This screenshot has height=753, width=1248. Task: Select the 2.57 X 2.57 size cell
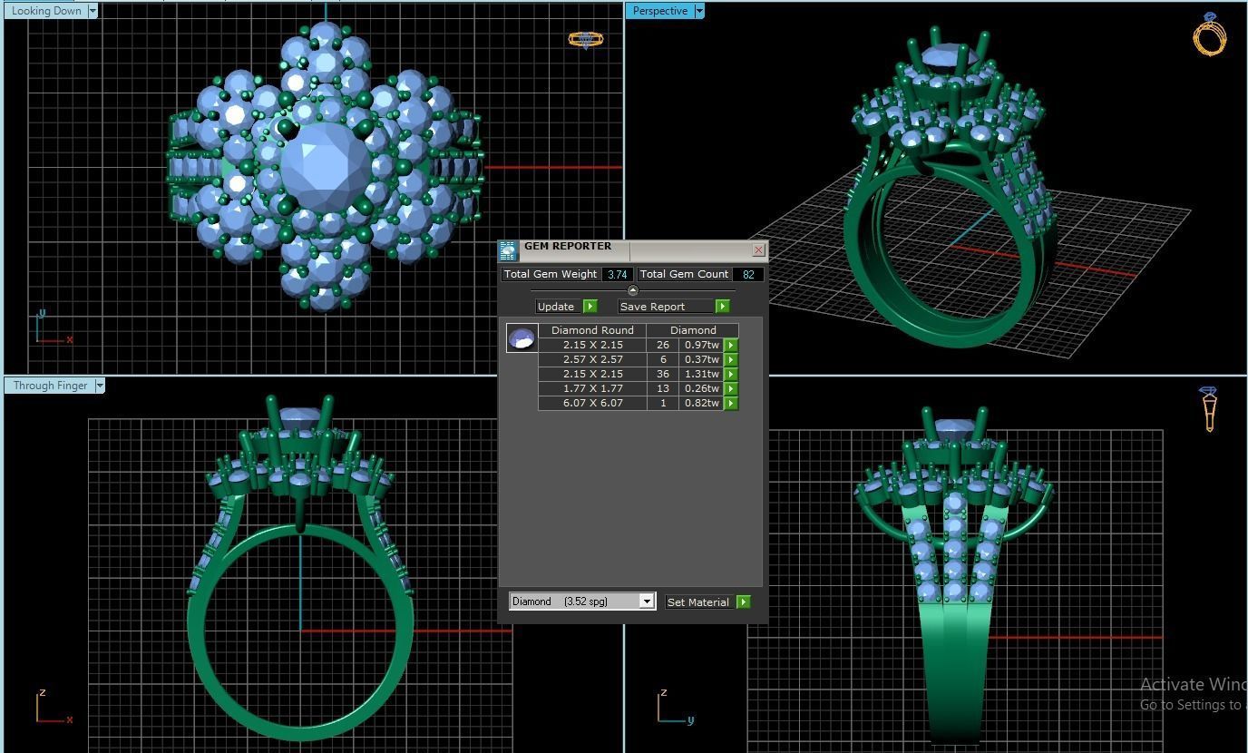[592, 359]
